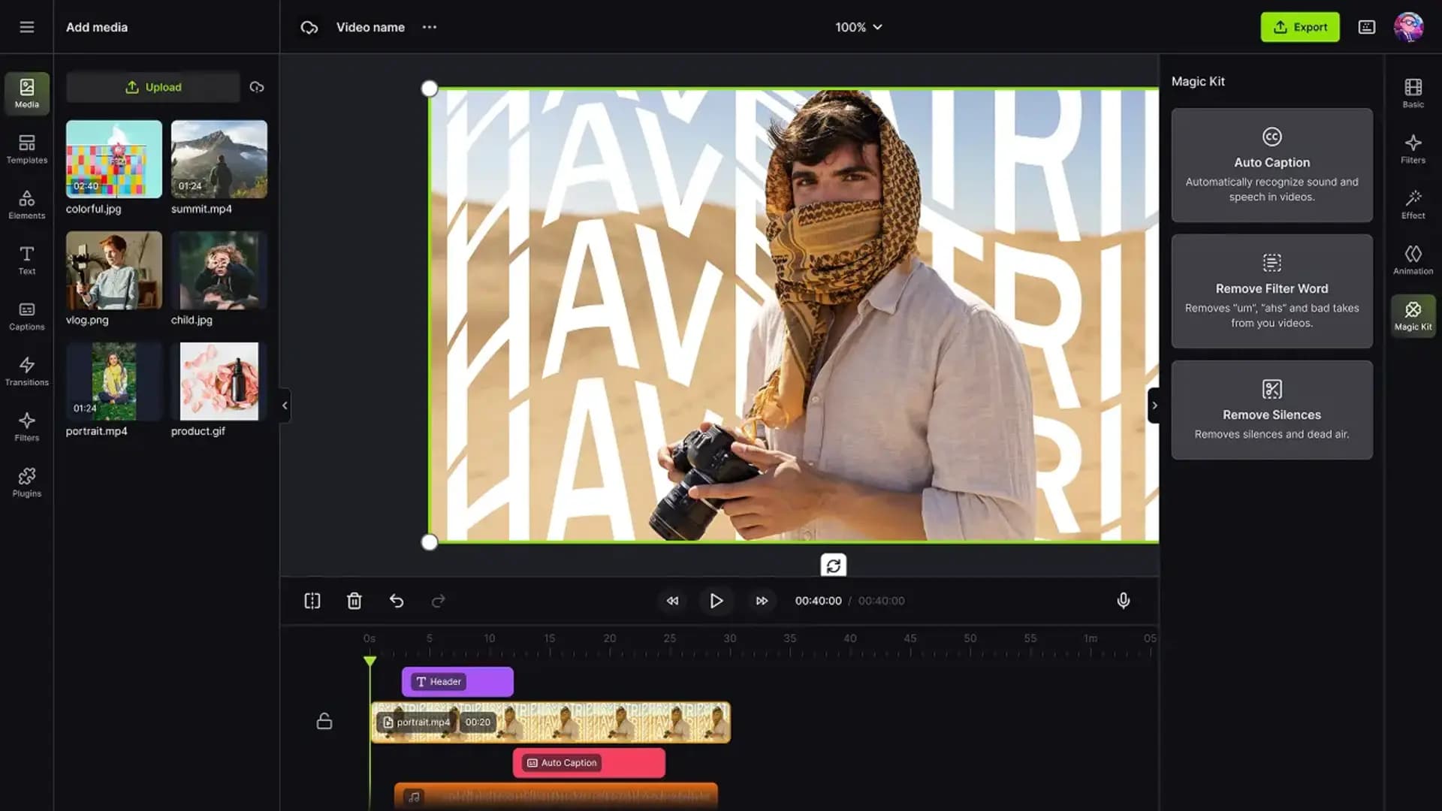
Task: Click the rotate icon below the canvas
Action: (x=834, y=565)
